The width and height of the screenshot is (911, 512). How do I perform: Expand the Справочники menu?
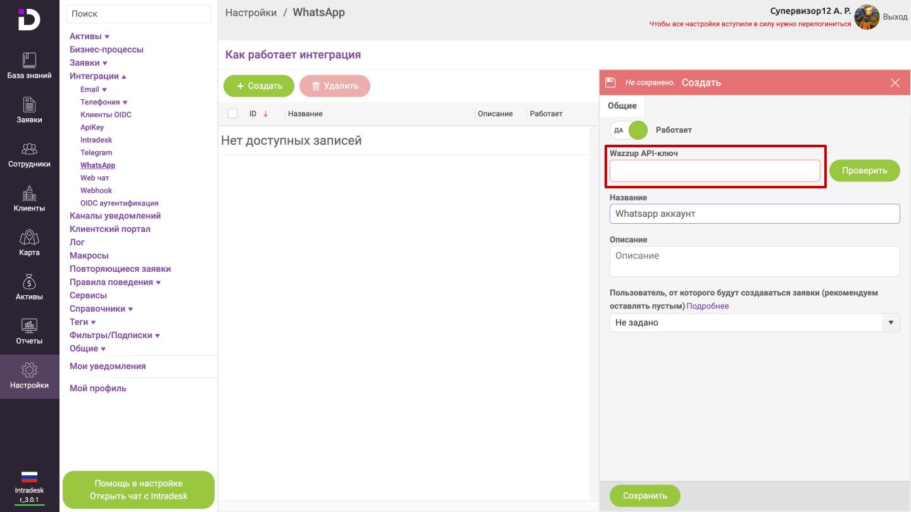point(101,308)
